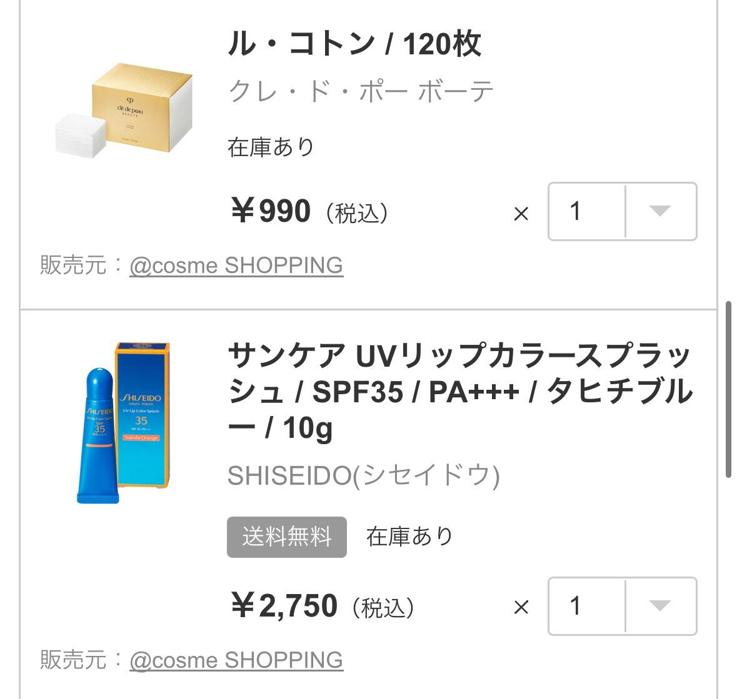This screenshot has height=699, width=737.
Task: Click the ¥990 (税込) price text
Action: tap(310, 211)
